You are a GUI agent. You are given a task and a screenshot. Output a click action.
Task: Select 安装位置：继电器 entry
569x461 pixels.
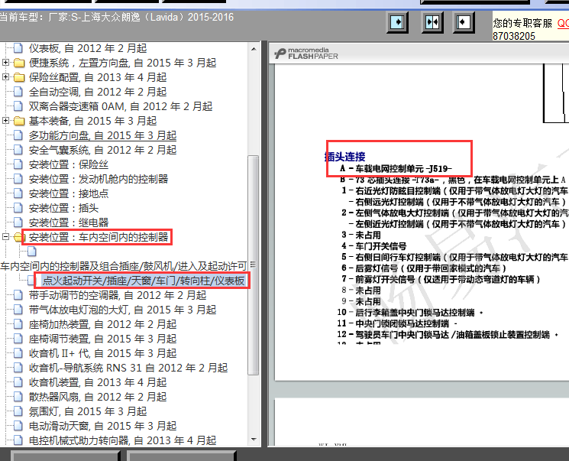coord(69,222)
